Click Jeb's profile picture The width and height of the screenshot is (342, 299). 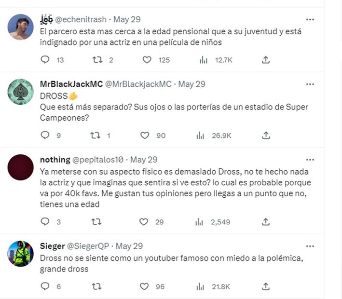coord(21,27)
